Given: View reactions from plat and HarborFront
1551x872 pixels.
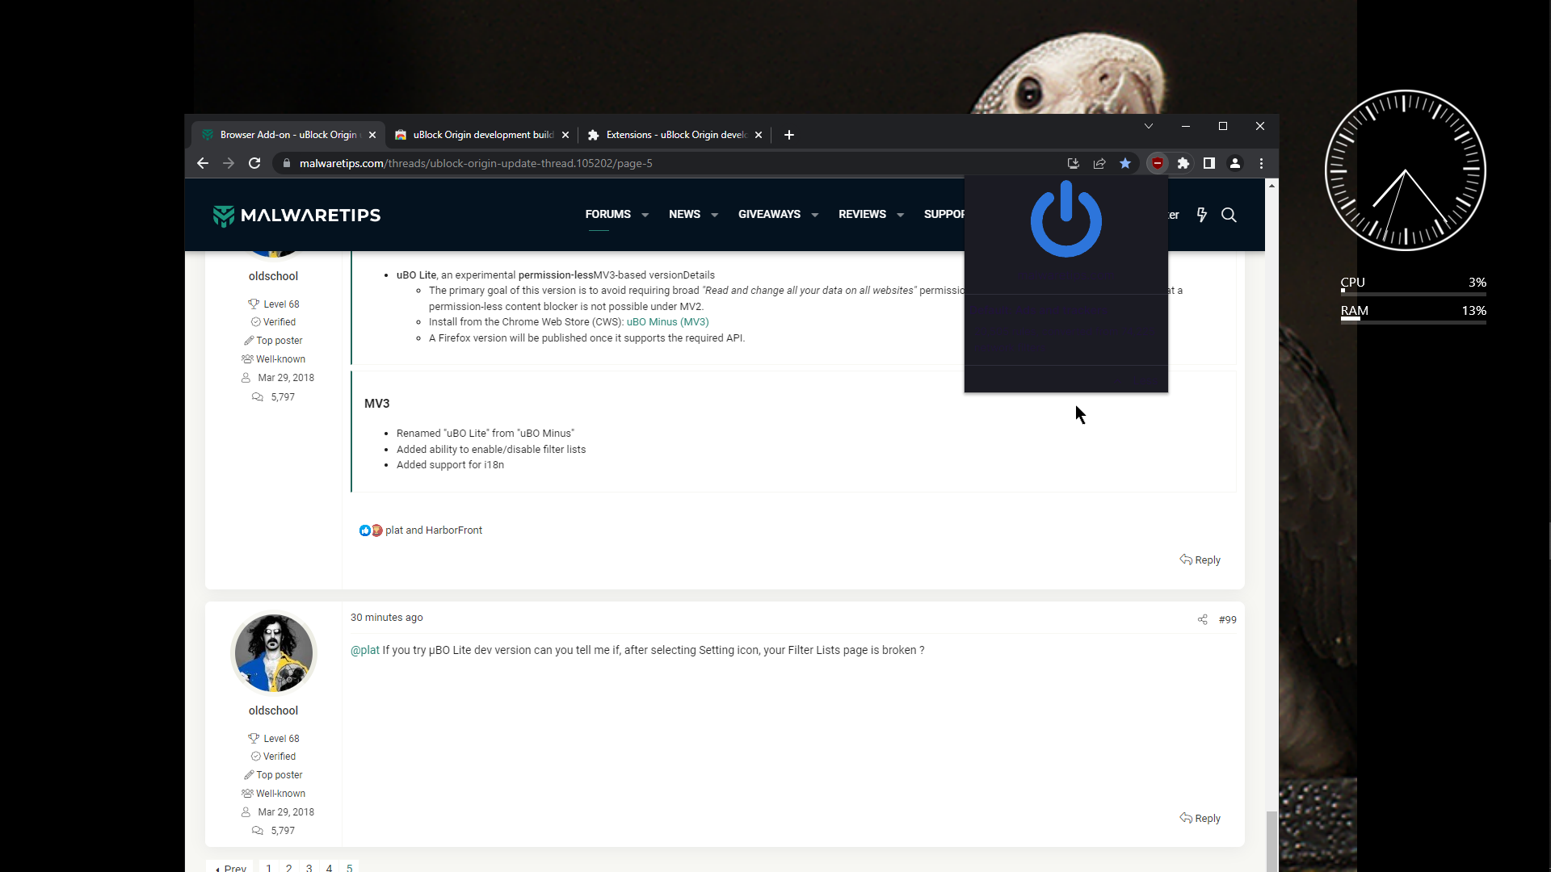Looking at the screenshot, I should (434, 530).
